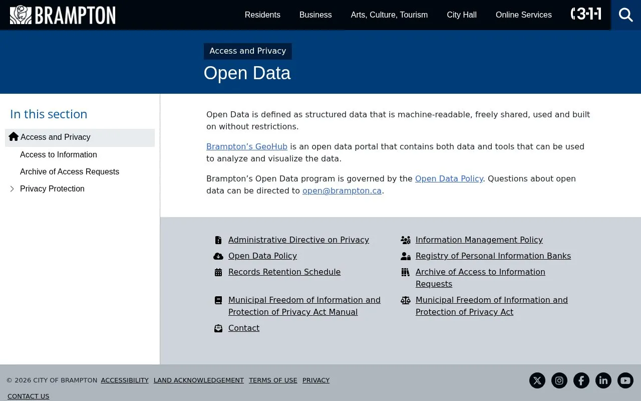Viewport: 641px width, 401px height.
Task: Open Brampton's X (Twitter) page
Action: 537,380
